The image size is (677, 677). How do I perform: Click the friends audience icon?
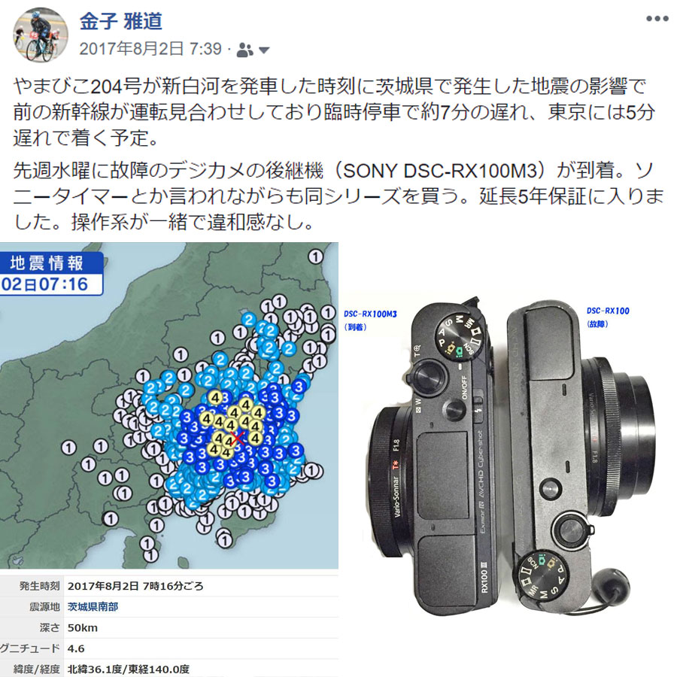(244, 50)
